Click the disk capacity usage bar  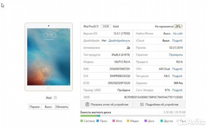(133, 116)
